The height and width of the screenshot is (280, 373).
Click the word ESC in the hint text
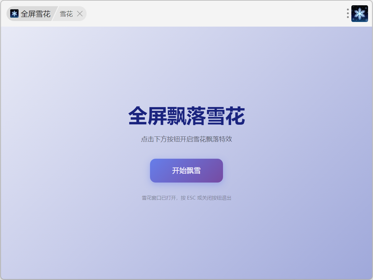pos(191,198)
